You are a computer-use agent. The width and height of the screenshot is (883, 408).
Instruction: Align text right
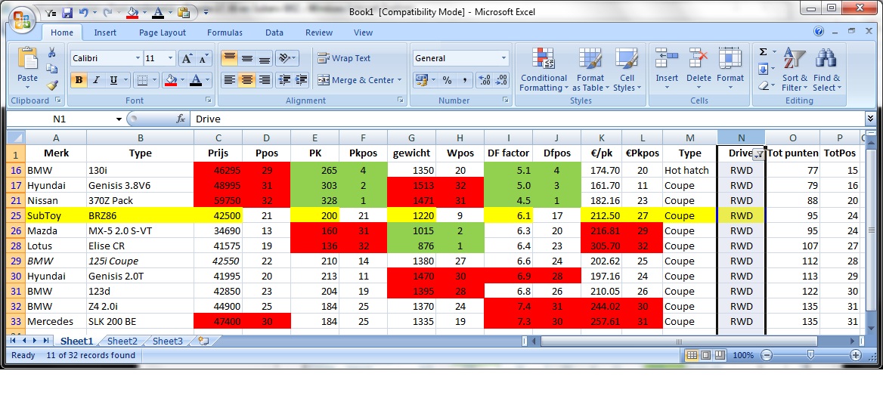point(264,80)
